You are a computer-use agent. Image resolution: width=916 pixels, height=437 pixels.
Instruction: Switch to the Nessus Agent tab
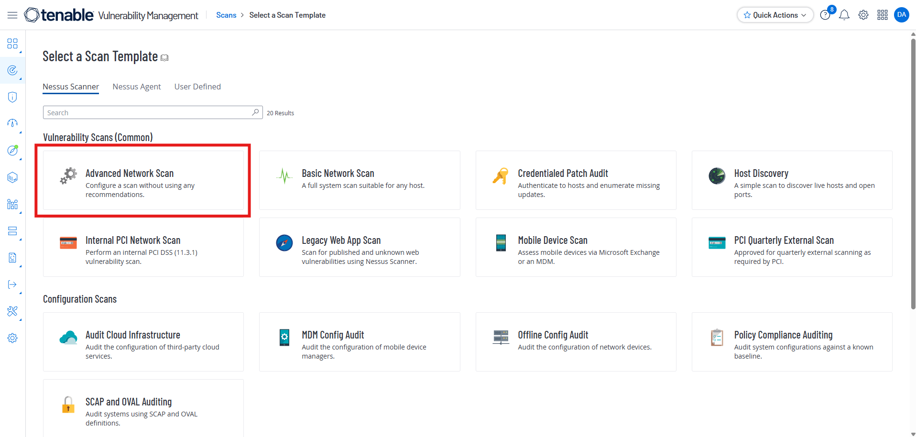pos(137,87)
